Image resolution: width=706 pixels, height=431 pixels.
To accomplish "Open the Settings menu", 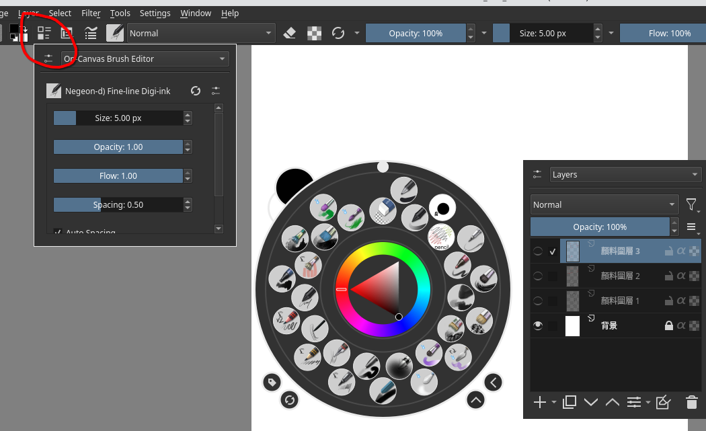I will (x=155, y=13).
